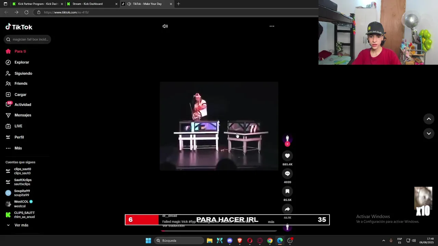438x246 pixels.
Task: Open volume control in system tray
Action: (x=414, y=241)
